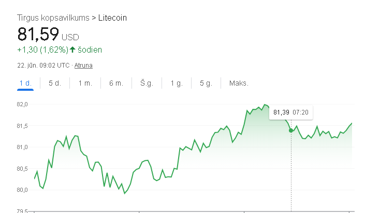Select the 6 m. chart range

(116, 83)
